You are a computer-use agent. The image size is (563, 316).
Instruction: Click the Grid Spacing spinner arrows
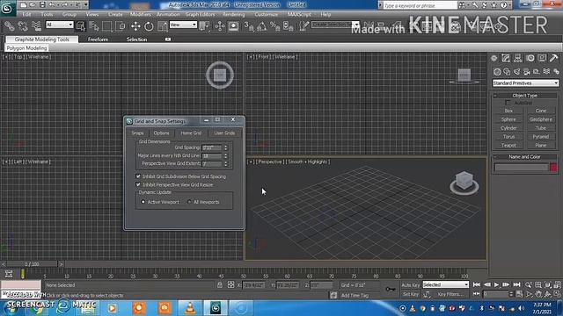pyautogui.click(x=225, y=147)
